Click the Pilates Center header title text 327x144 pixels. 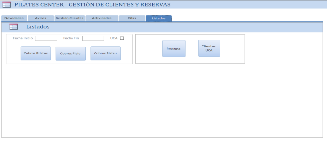pos(92,5)
